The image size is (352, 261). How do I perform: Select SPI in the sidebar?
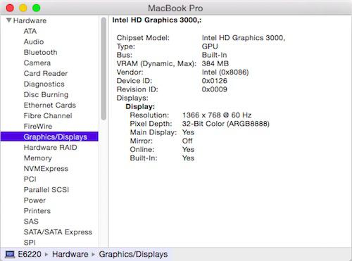pyautogui.click(x=30, y=243)
